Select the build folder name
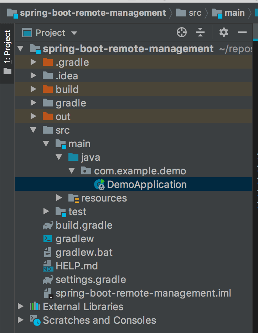258x333 pixels. click(x=67, y=89)
